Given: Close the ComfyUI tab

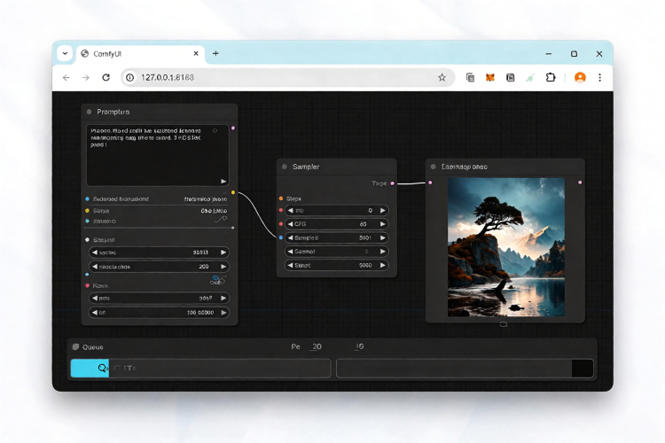Looking at the screenshot, I should click(196, 53).
